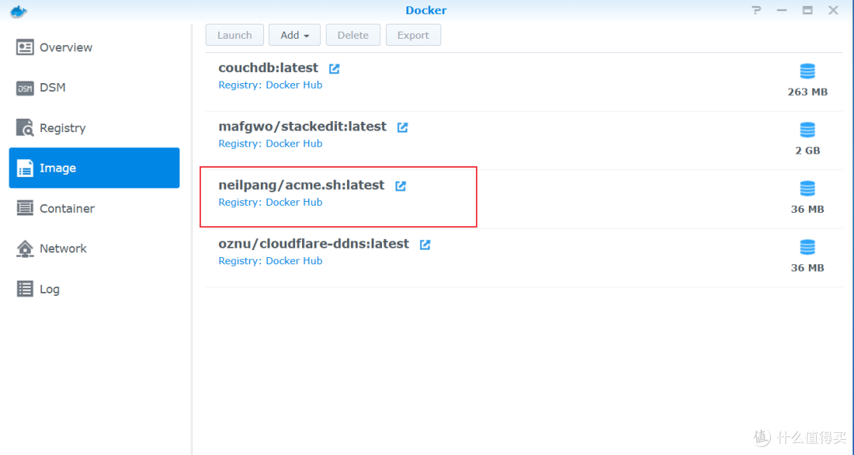854x455 pixels.
Task: Select the oznu/cloudflare-ddns:latest image name
Action: (x=314, y=245)
